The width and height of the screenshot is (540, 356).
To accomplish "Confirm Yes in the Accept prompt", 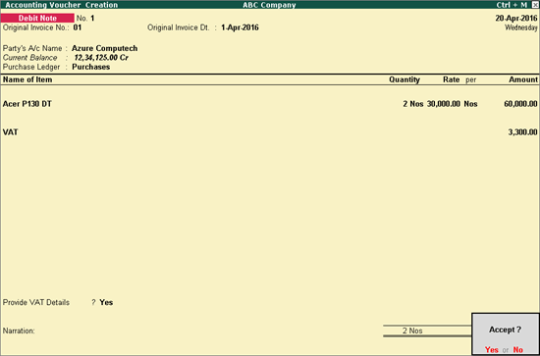I will pos(492,350).
